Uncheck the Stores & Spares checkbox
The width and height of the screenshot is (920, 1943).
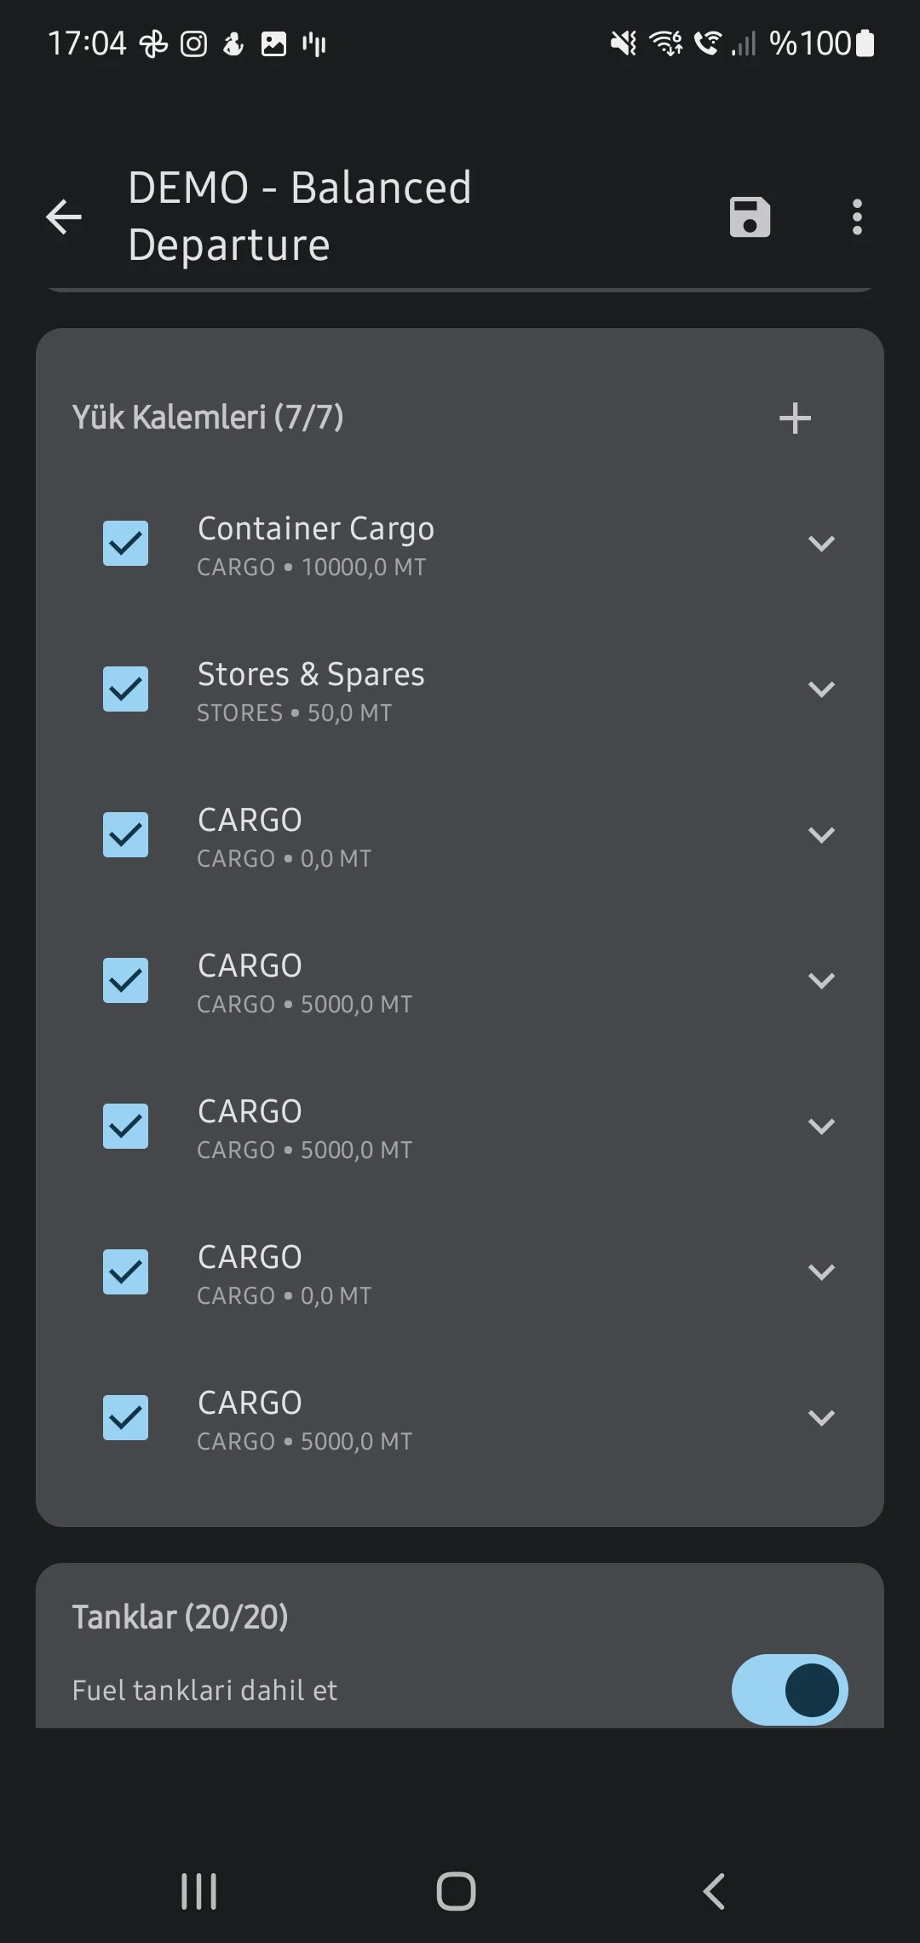(125, 689)
